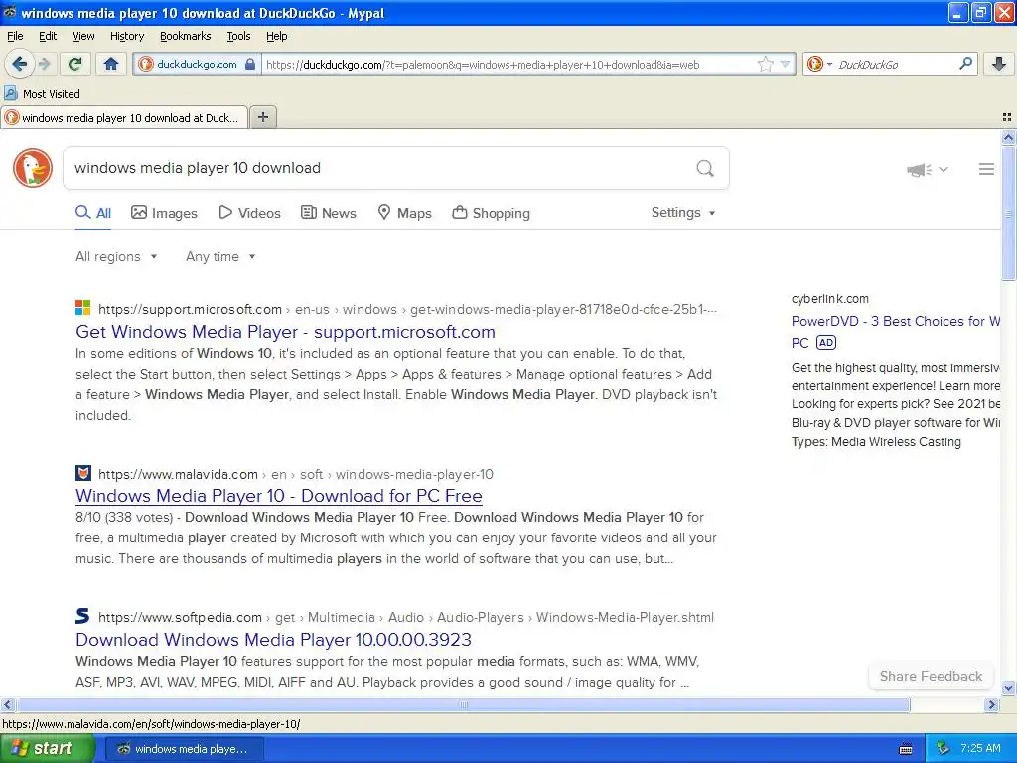
Task: Click the padlock icon in the address bar
Action: click(250, 64)
